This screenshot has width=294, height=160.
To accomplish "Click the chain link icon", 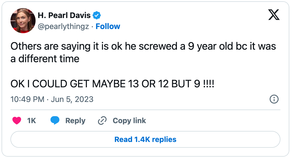I will pos(102,121).
